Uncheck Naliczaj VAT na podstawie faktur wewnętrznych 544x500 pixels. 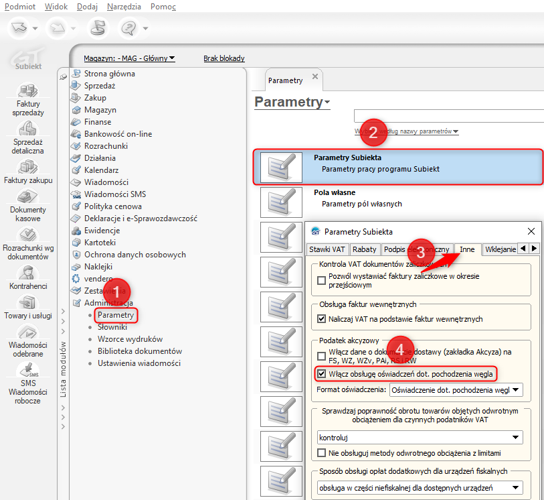322,319
